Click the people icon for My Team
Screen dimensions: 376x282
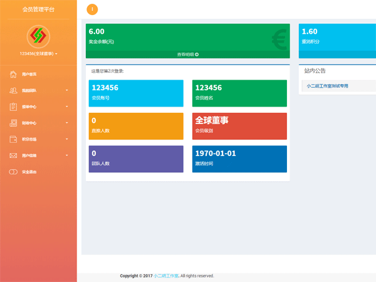13,91
